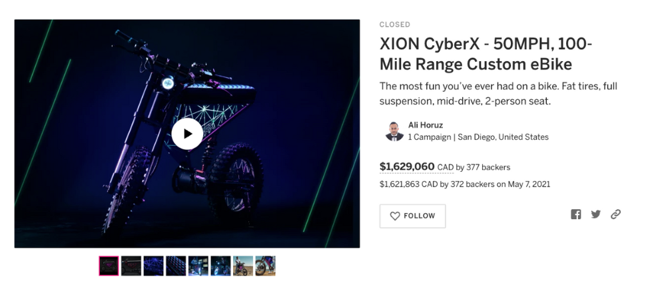Select the second thumbnail of dark bike side view
This screenshot has width=666, height=291.
(131, 266)
